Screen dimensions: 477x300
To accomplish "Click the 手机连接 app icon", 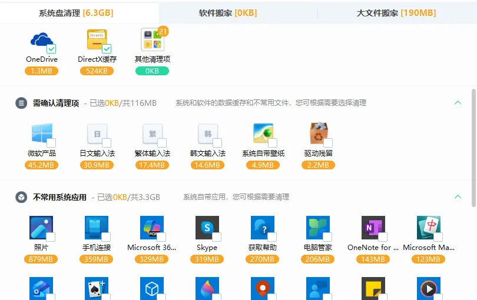I will [x=97, y=228].
